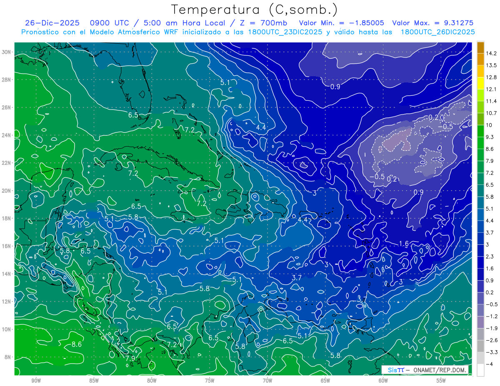This screenshot has width=500, height=386.
Task: Click 'Valor Min. = -1.85005' text
Action: (x=342, y=23)
